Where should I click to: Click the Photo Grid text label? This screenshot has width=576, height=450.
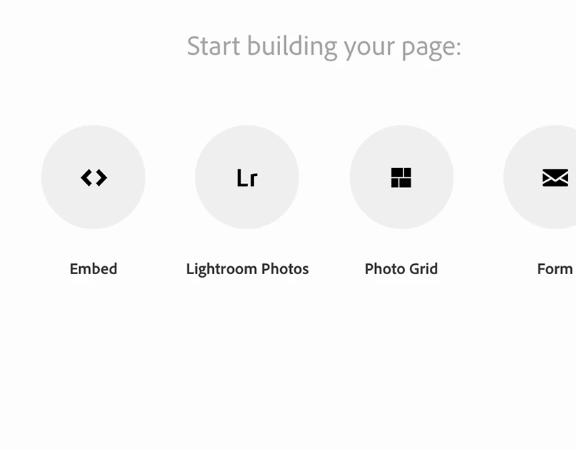(401, 269)
